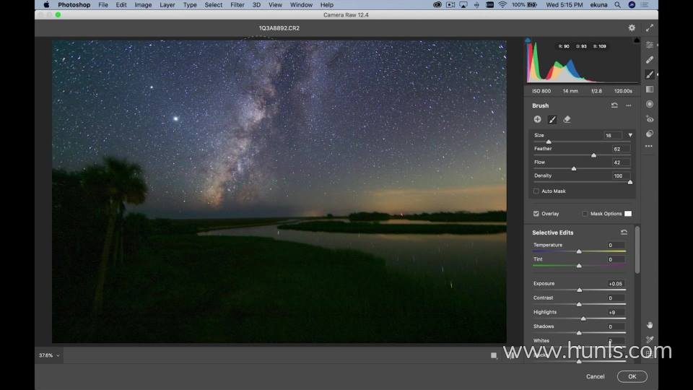Image resolution: width=693 pixels, height=390 pixels.
Task: Open Camera Raw preferences gear icon
Action: click(632, 28)
